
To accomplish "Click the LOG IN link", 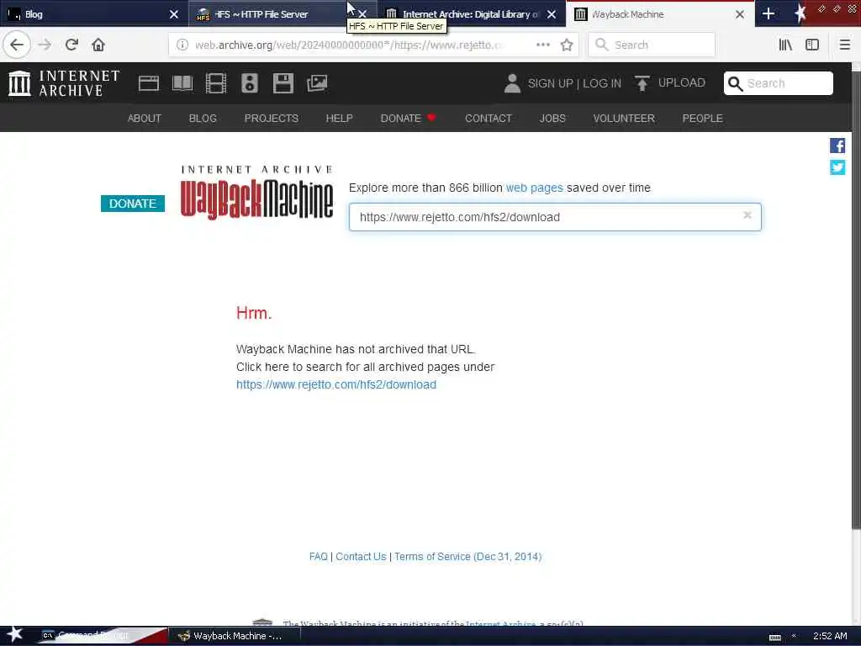I will [602, 83].
